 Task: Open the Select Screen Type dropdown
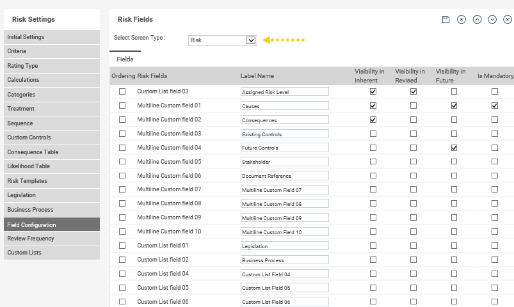click(x=223, y=40)
